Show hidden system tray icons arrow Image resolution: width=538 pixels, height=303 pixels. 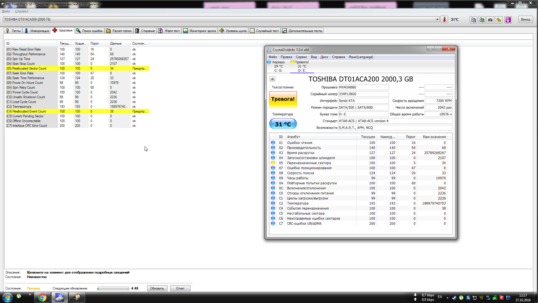[x=447, y=297]
